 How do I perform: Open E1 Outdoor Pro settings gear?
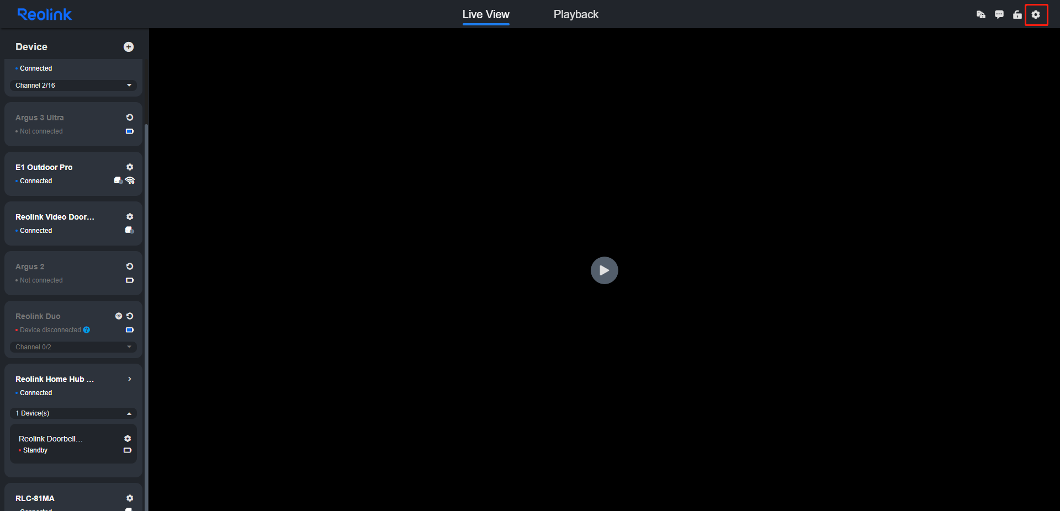click(x=130, y=167)
